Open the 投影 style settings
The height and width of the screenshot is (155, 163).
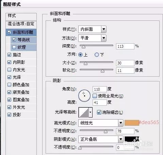pos(17,115)
